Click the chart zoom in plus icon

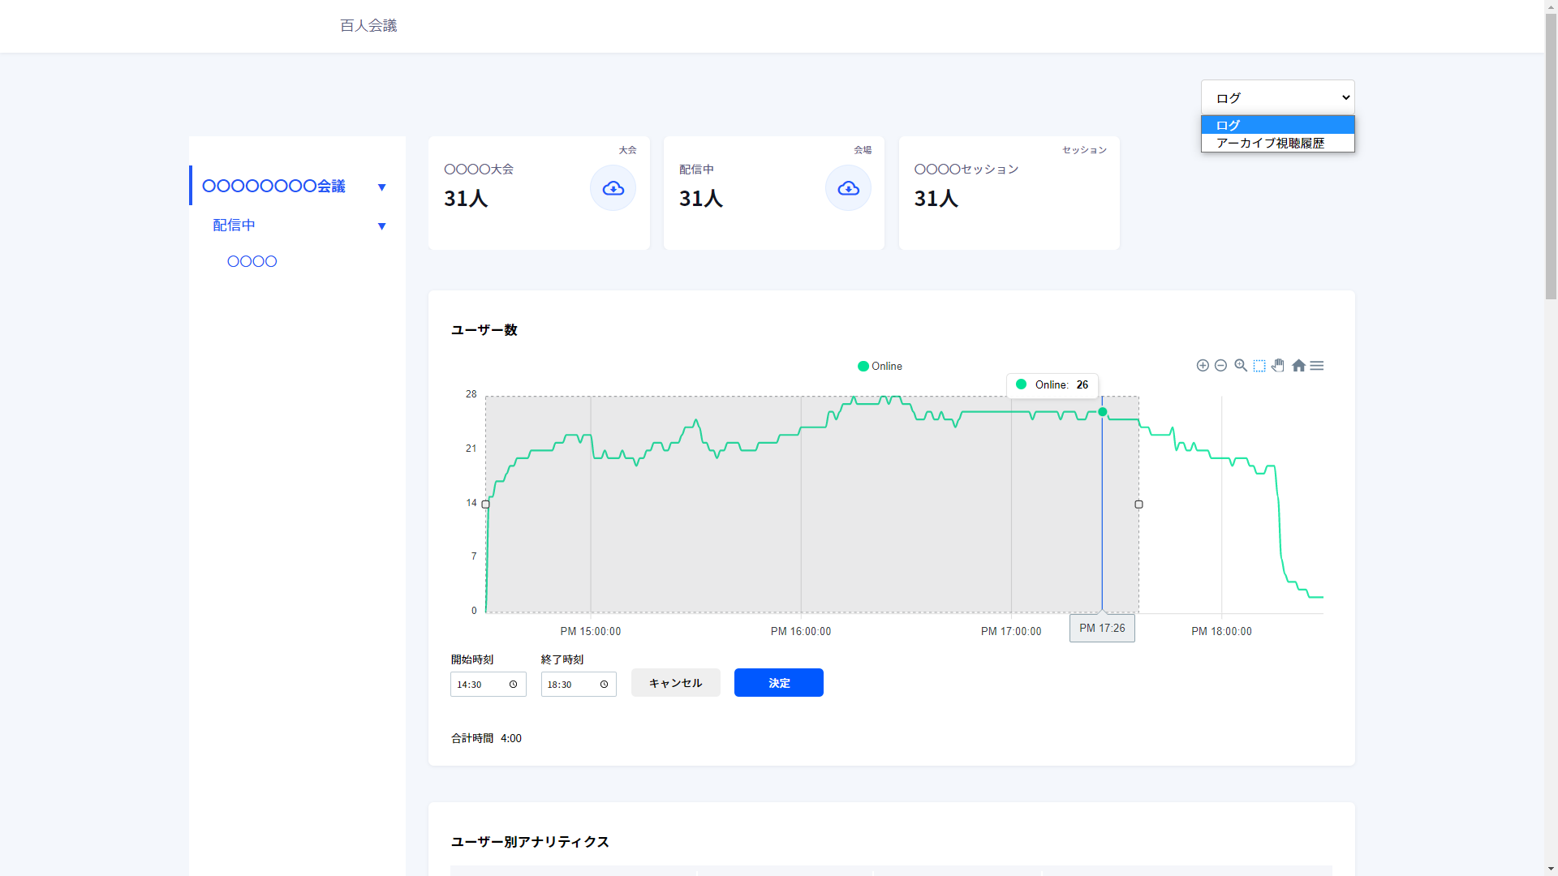coord(1203,366)
